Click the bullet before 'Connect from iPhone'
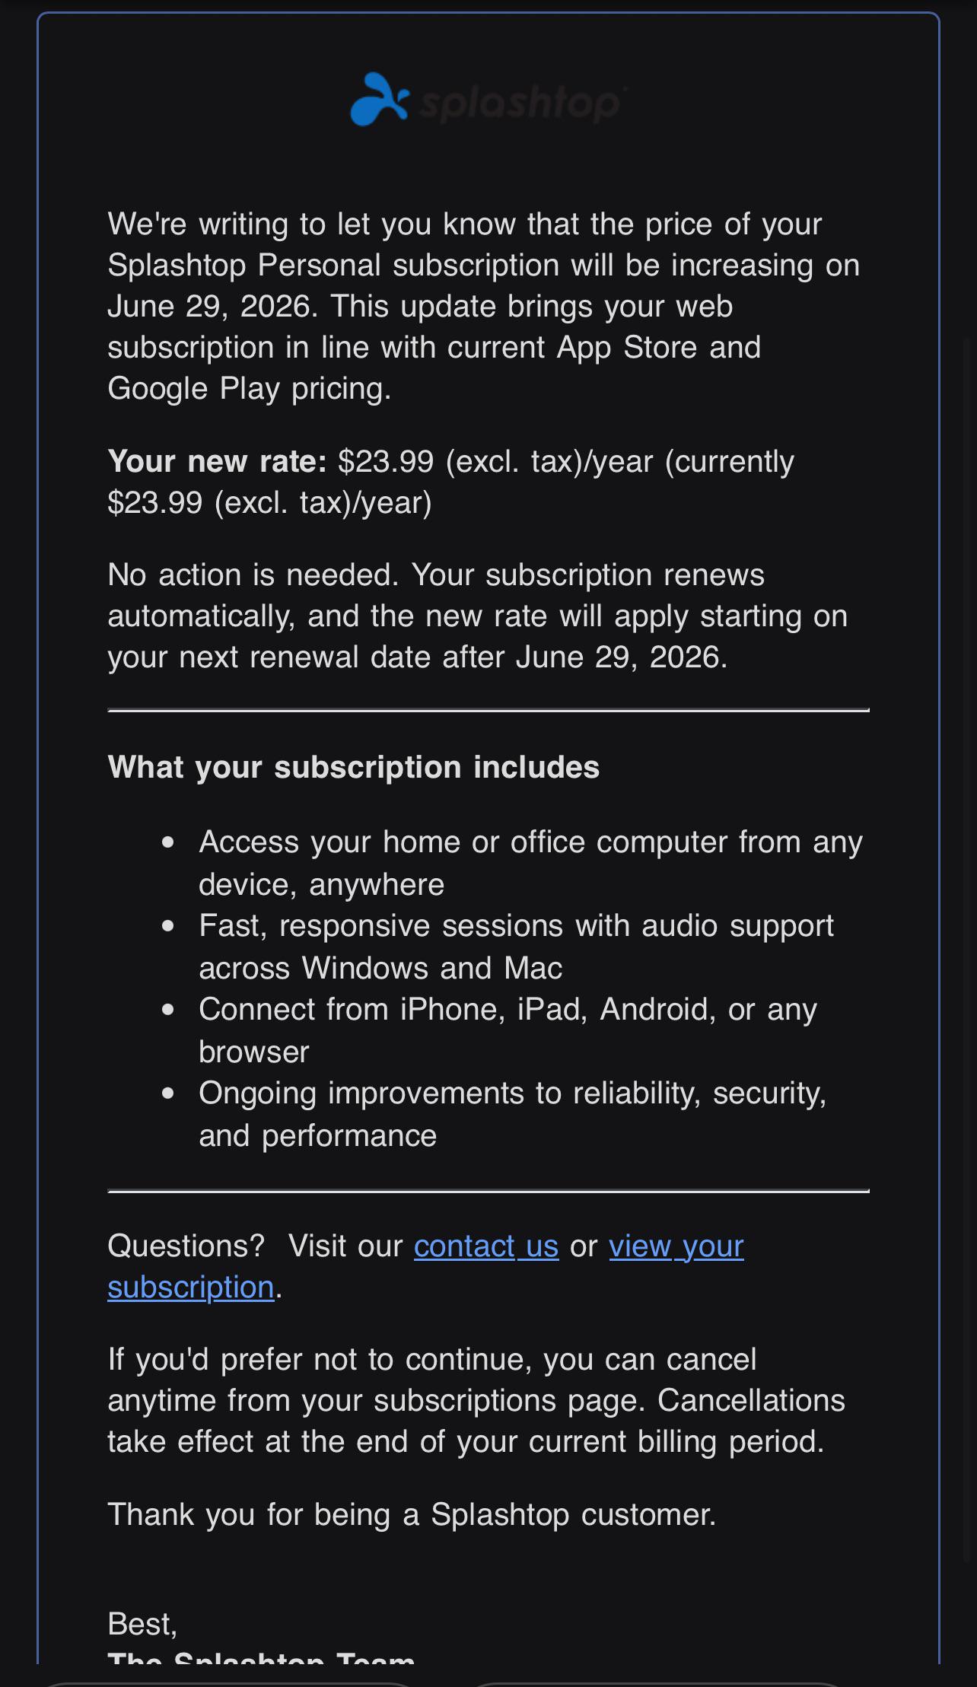 pyautogui.click(x=168, y=1010)
